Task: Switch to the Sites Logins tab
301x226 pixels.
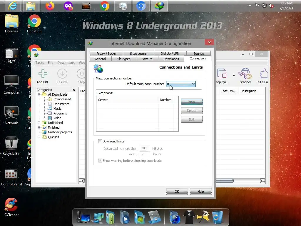Action: [138, 54]
